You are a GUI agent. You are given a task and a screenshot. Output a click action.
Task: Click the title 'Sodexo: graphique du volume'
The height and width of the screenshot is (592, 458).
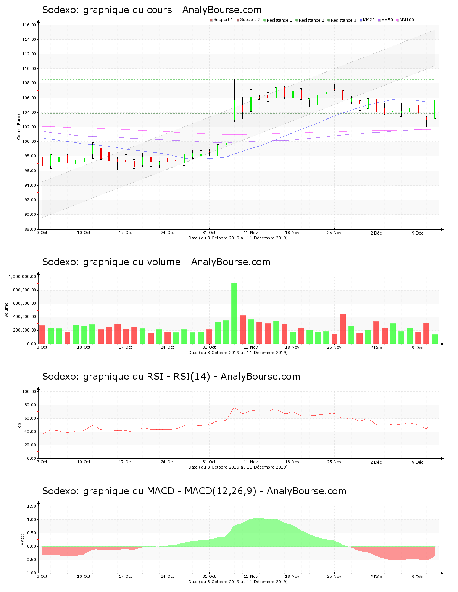(156, 262)
